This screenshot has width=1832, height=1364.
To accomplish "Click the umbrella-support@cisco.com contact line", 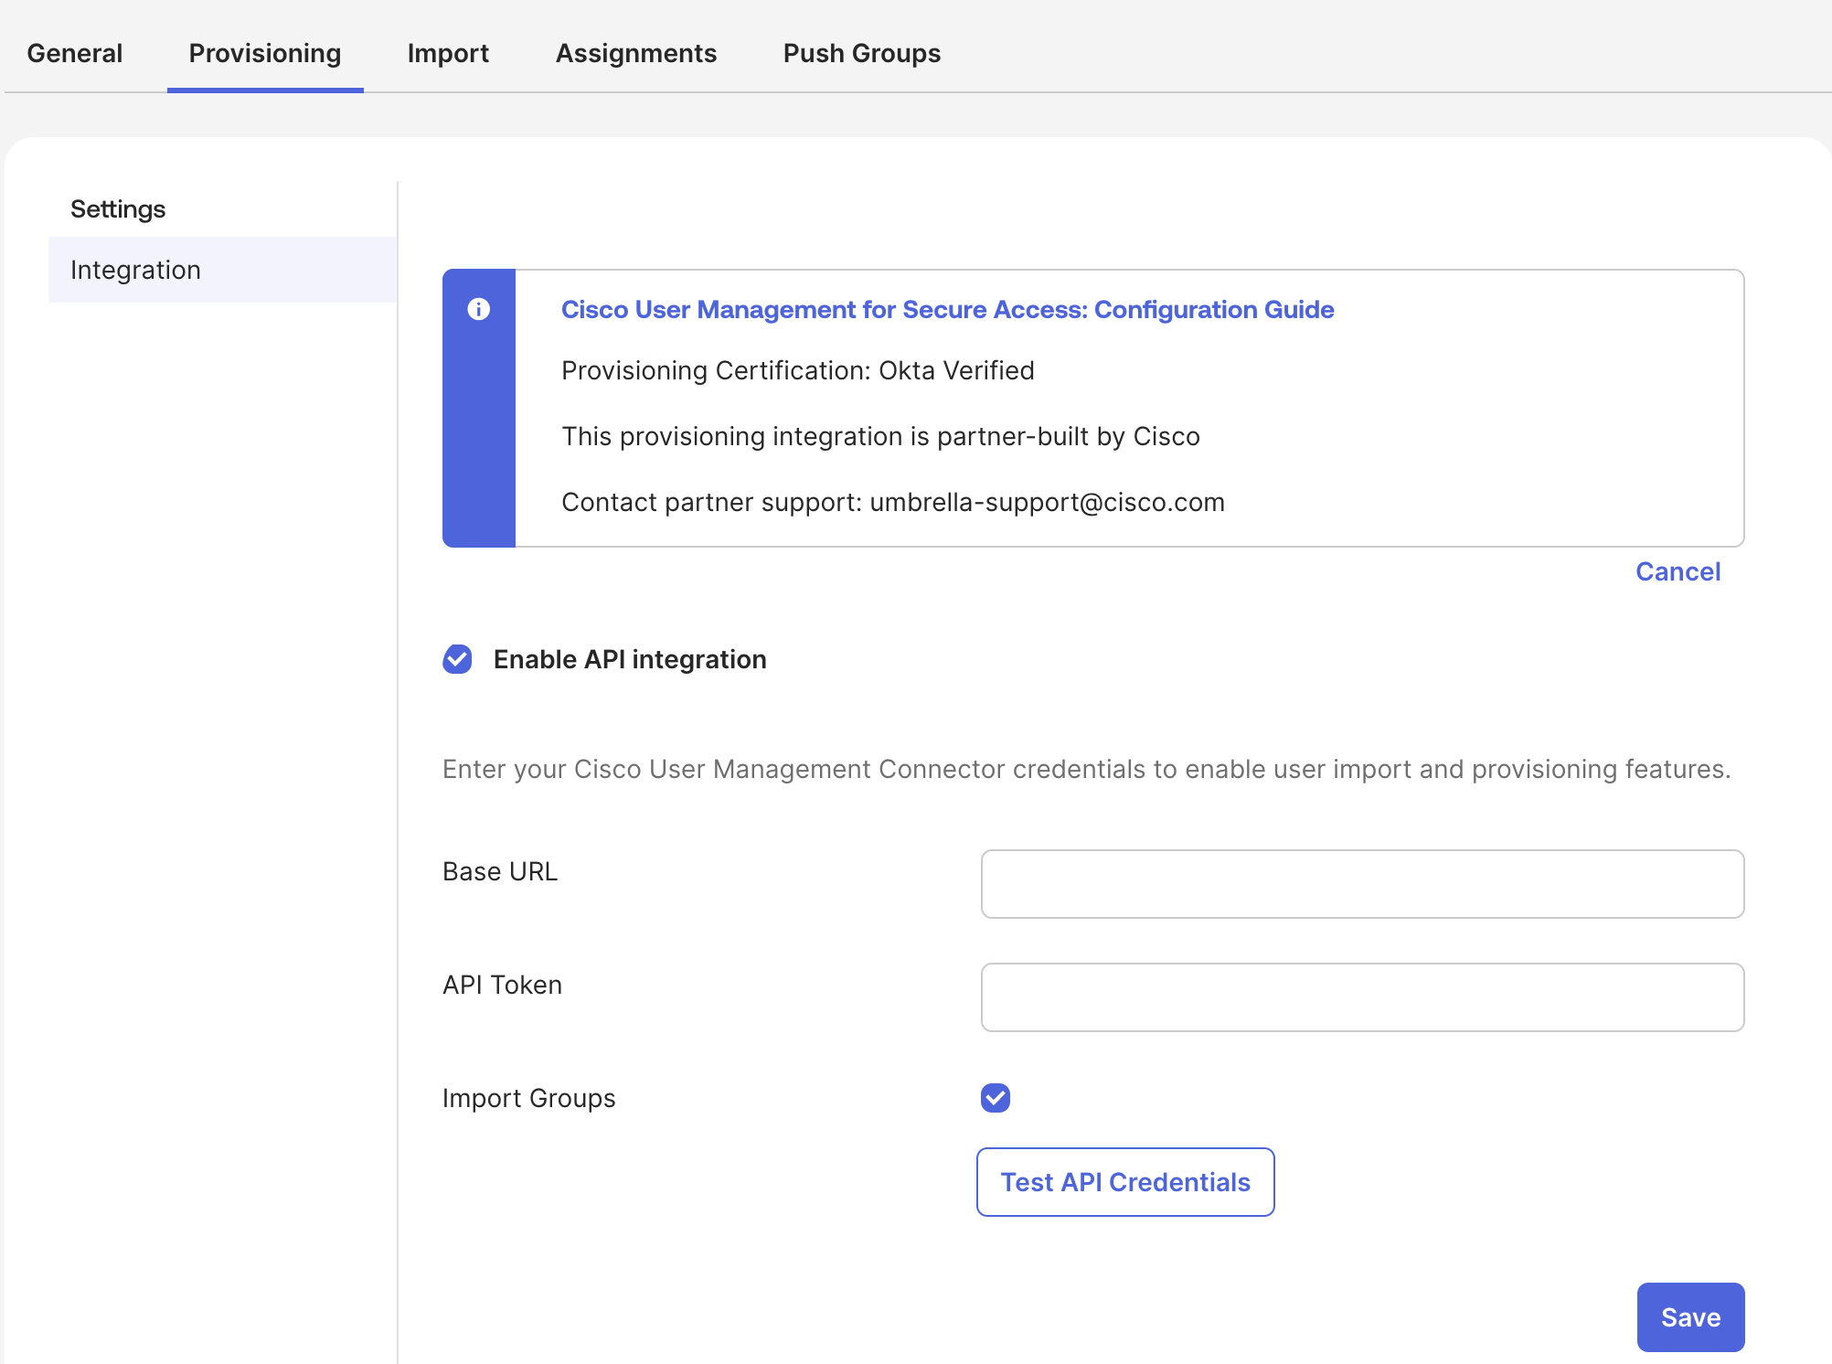I will pyautogui.click(x=893, y=502).
